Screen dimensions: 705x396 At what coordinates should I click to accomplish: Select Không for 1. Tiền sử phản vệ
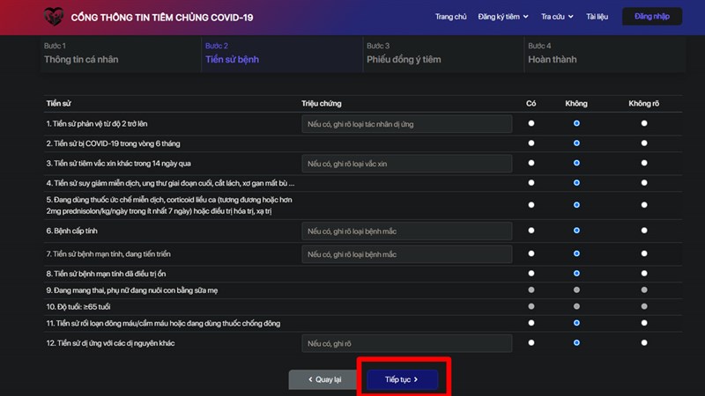coord(576,123)
